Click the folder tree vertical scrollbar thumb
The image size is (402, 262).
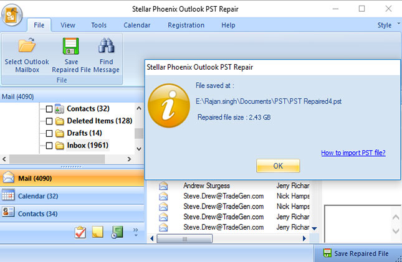click(x=139, y=133)
